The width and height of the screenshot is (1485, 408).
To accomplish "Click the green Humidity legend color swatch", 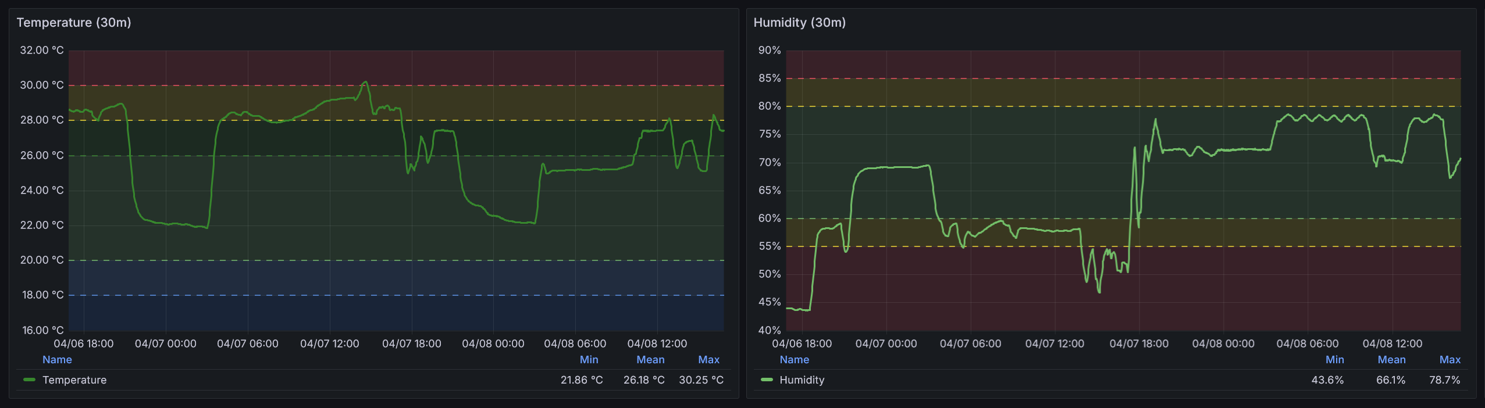I will (x=767, y=380).
